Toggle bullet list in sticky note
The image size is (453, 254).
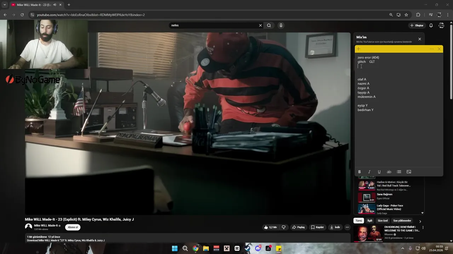pyautogui.click(x=399, y=172)
